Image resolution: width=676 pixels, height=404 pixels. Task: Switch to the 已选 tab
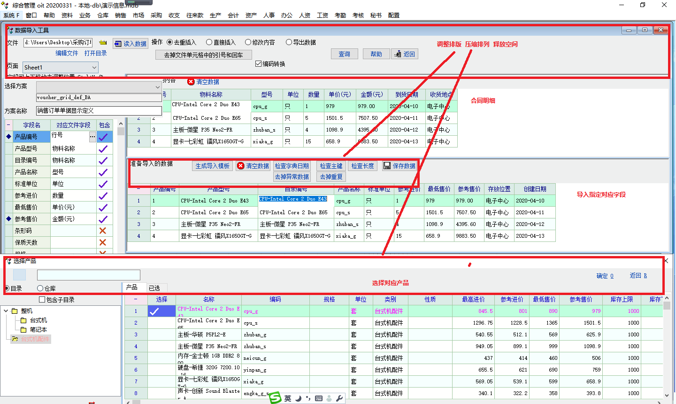pos(154,288)
